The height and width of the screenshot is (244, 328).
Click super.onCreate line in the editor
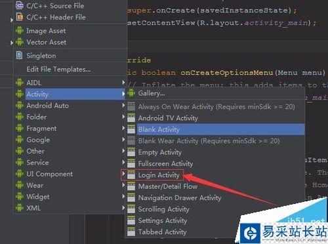pyautogui.click(x=212, y=10)
